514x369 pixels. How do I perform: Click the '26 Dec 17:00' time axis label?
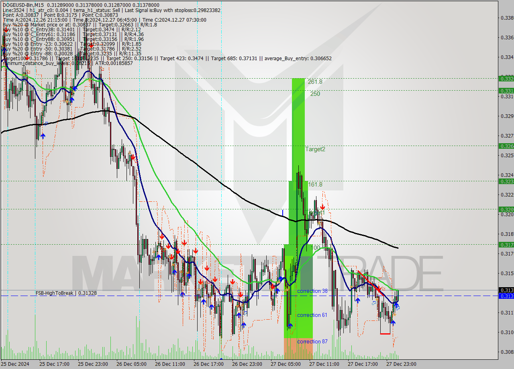(208, 364)
